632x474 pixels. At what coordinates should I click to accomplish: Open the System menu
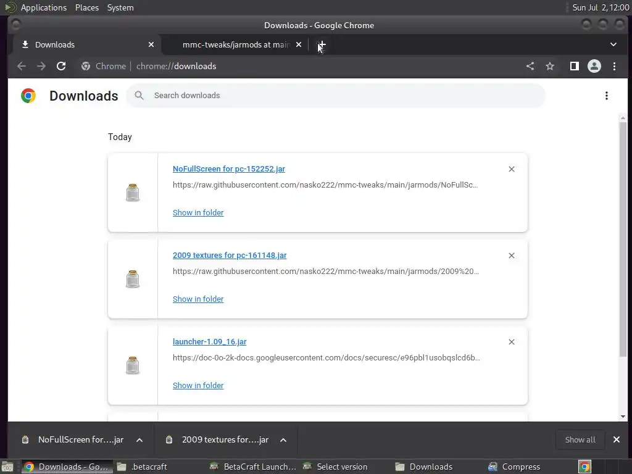(x=120, y=7)
